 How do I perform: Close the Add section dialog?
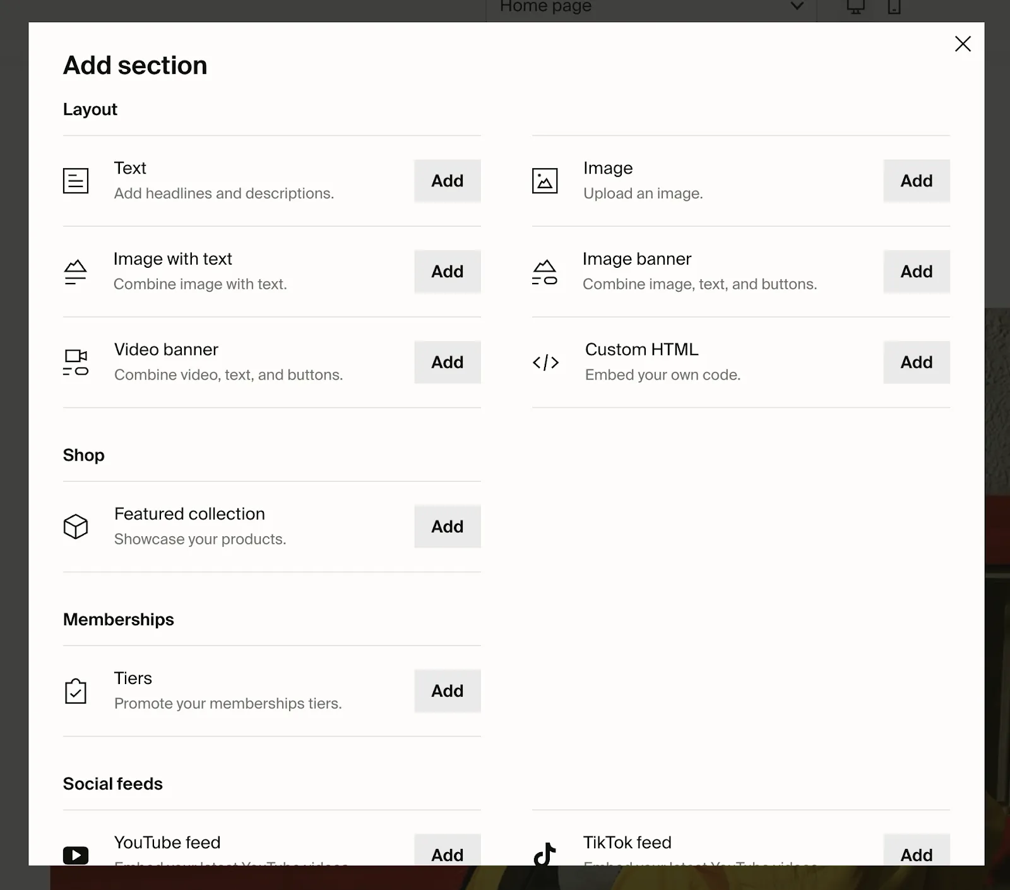(x=963, y=44)
